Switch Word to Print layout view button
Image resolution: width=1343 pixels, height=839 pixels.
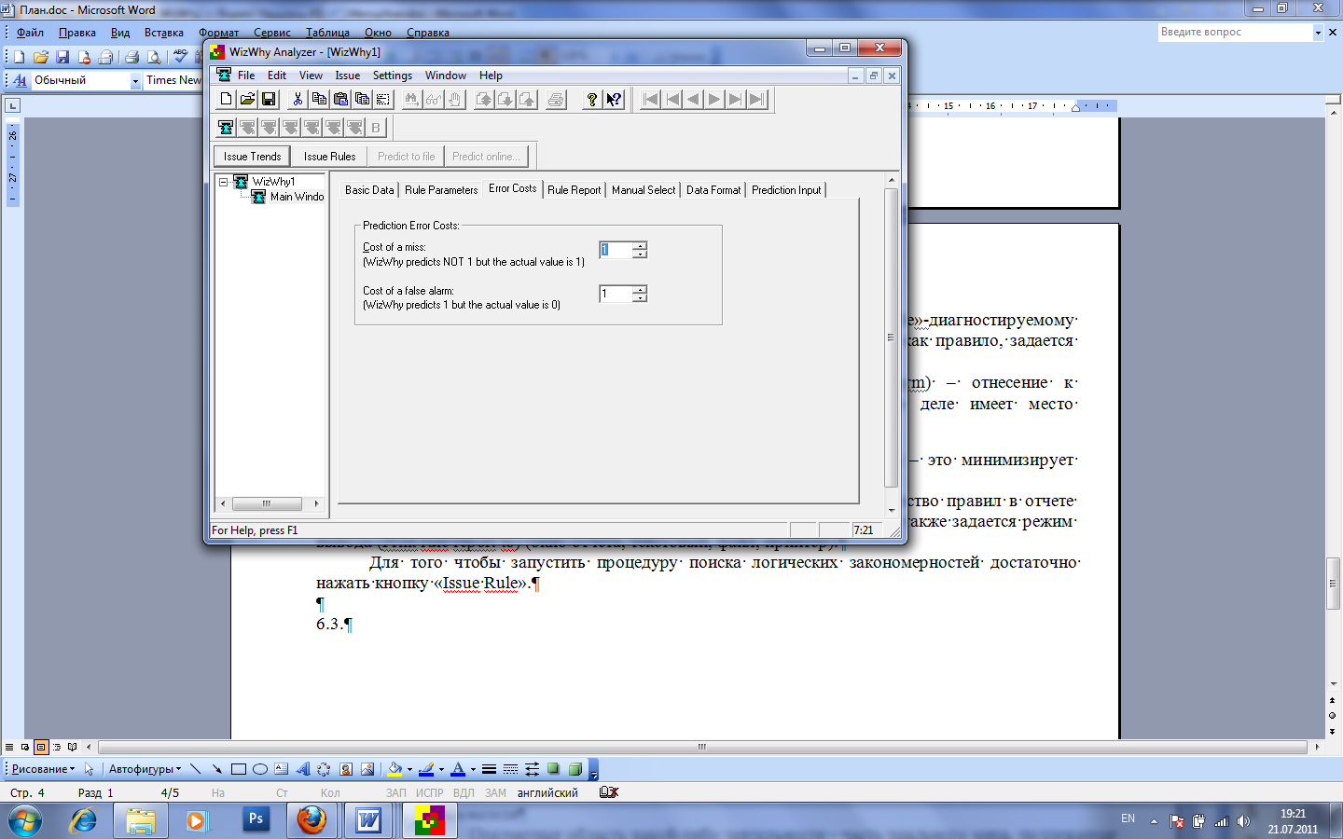click(x=41, y=747)
